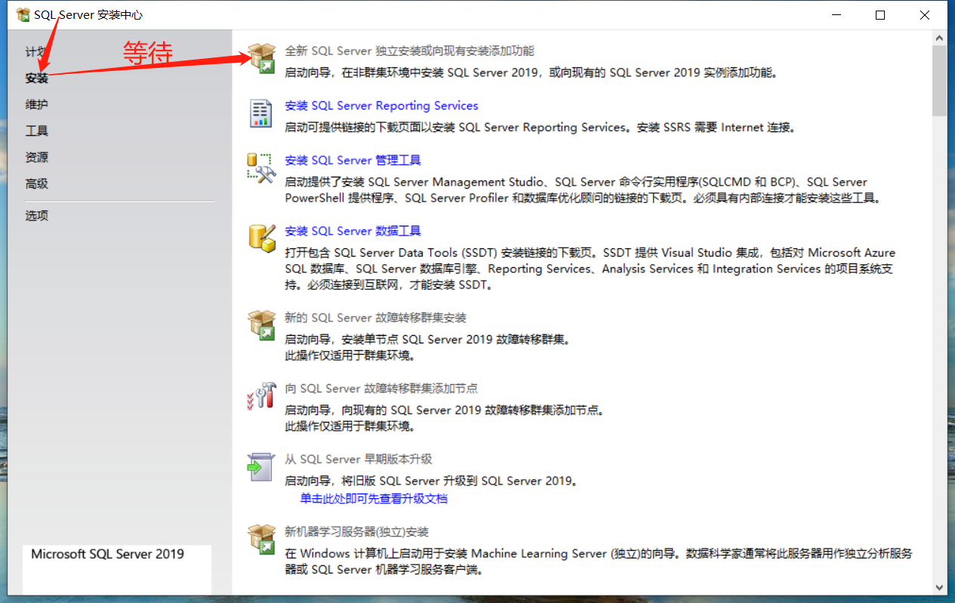Click the new standalone SQL Server installation icon

[262, 58]
